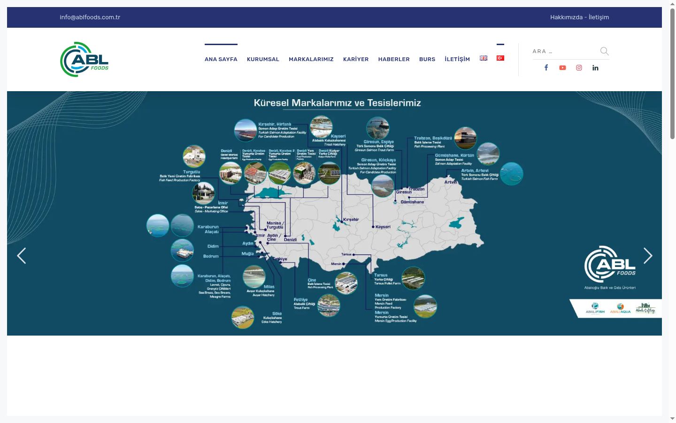Click the ABALIFISH brand logo on slide
The height and width of the screenshot is (423, 676).
tap(595, 309)
